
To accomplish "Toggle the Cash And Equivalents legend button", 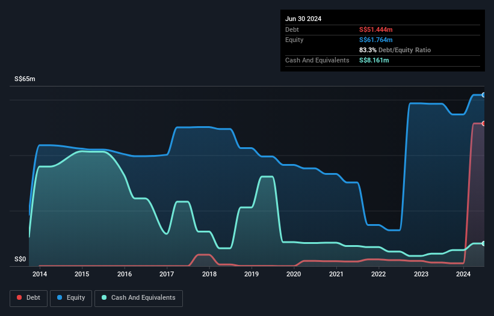I will coord(138,298).
